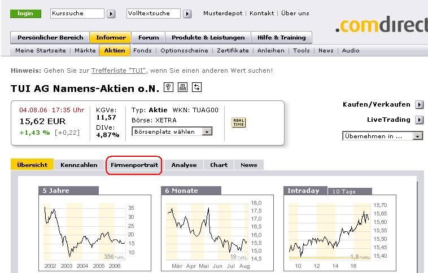Image resolution: width=428 pixels, height=273 pixels.
Task: Click the 04.08.06 17:35 Uhr timestamp
Action: pos(52,110)
